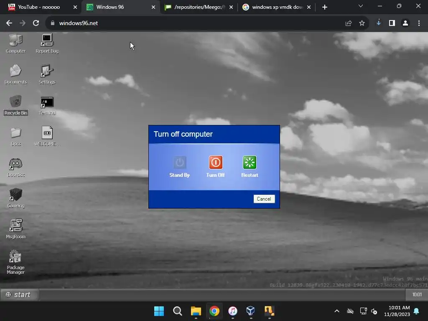Open VirtualBox from the taskbar
428x321 pixels.
pos(251,311)
